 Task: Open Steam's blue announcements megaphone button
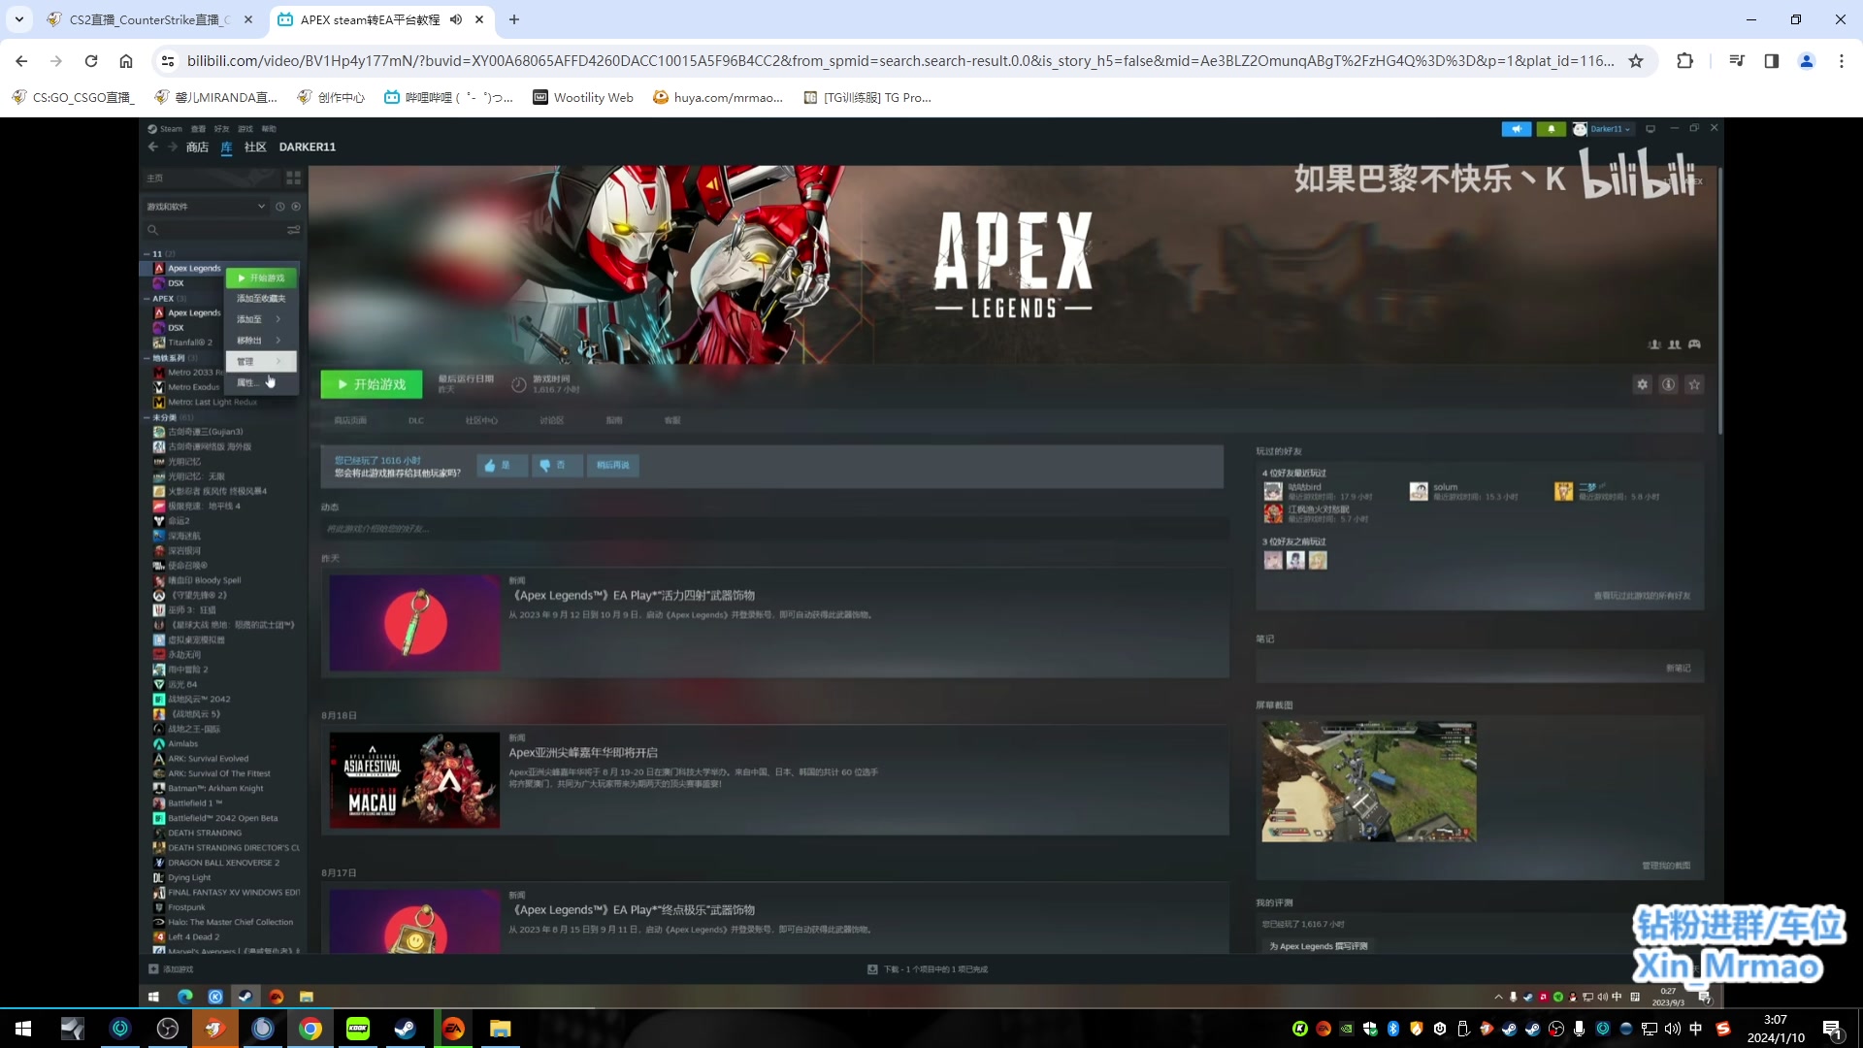point(1516,129)
